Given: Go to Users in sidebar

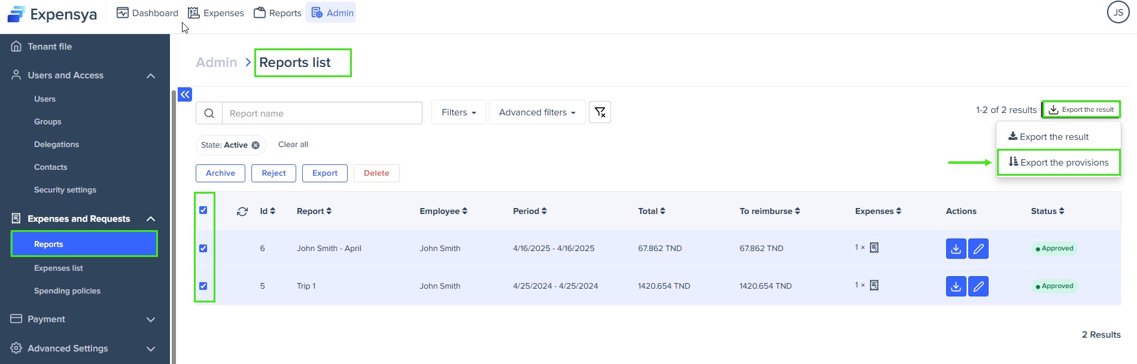Looking at the screenshot, I should click(45, 99).
